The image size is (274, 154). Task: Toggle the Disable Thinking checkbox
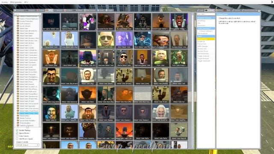[x=17, y=130]
